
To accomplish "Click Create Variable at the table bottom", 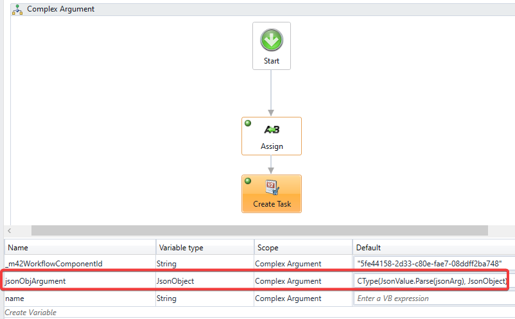I will (30, 313).
